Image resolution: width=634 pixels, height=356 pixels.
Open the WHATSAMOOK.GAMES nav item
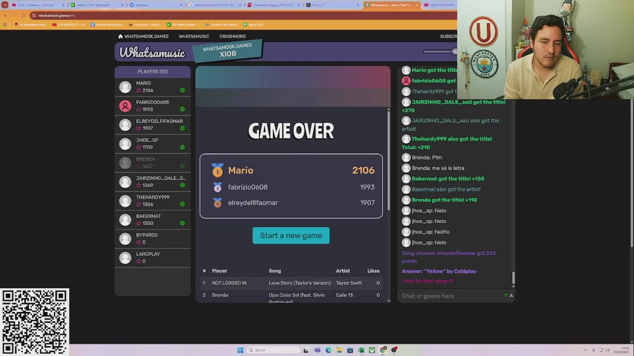[143, 36]
